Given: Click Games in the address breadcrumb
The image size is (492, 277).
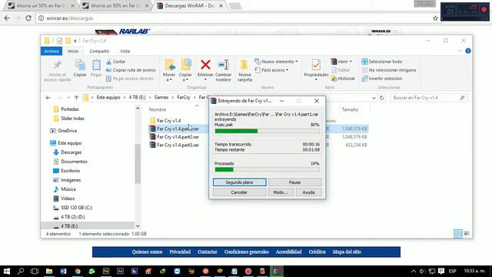Looking at the screenshot, I should (x=161, y=98).
